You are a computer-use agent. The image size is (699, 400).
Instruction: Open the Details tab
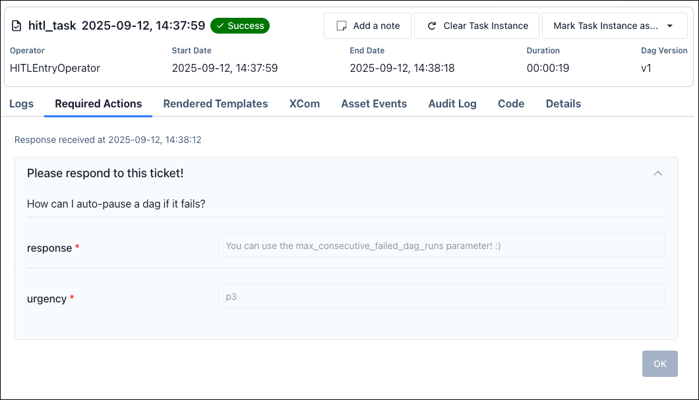click(x=563, y=103)
